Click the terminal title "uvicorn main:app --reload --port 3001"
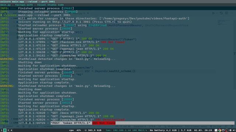236x132 pixels. point(28,1)
